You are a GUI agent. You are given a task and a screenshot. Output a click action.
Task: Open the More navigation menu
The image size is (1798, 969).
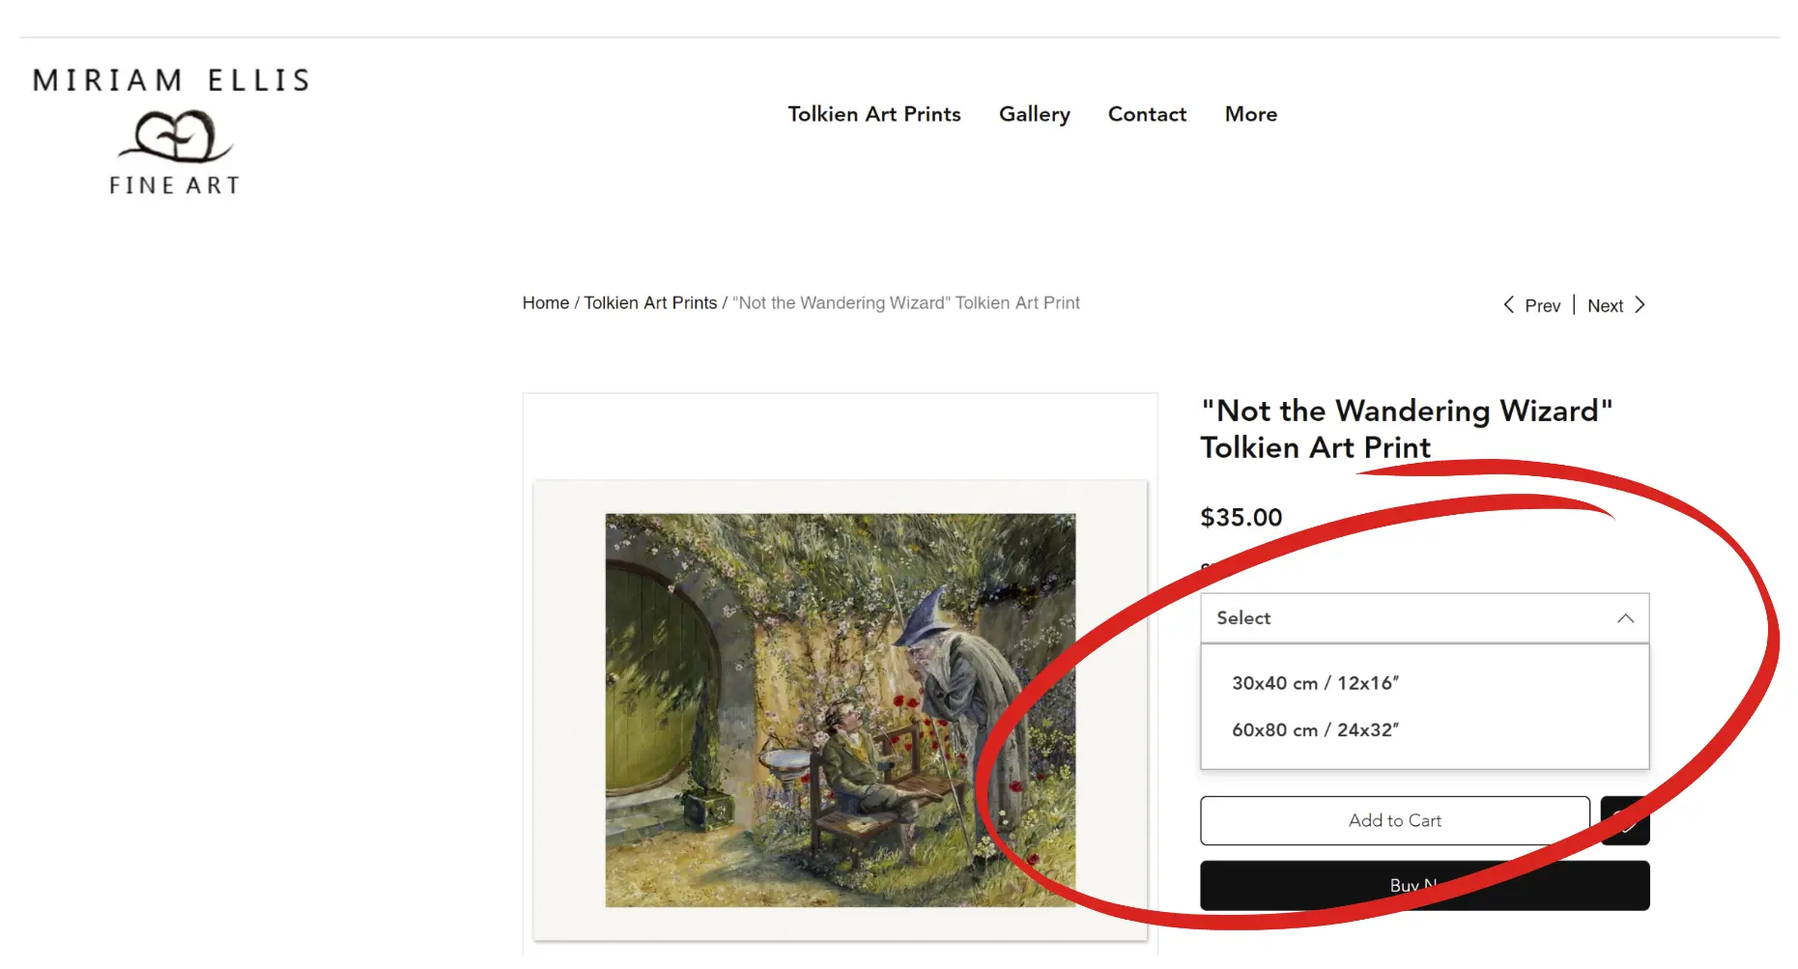[x=1250, y=114]
